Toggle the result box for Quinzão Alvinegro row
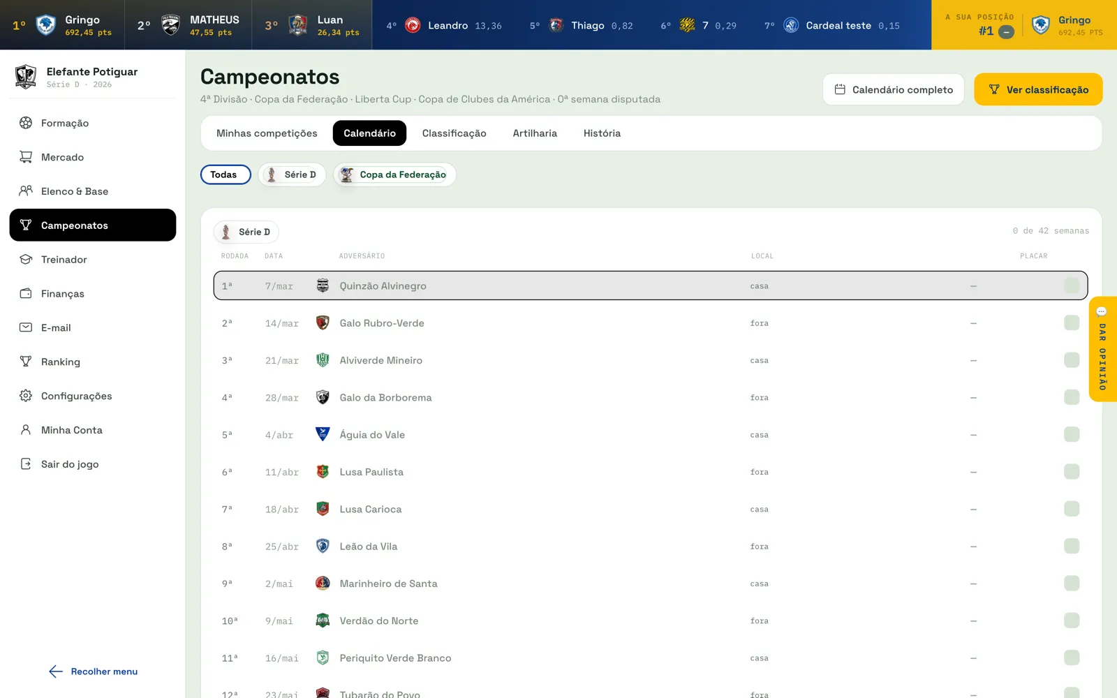The width and height of the screenshot is (1117, 698). pyautogui.click(x=1072, y=285)
